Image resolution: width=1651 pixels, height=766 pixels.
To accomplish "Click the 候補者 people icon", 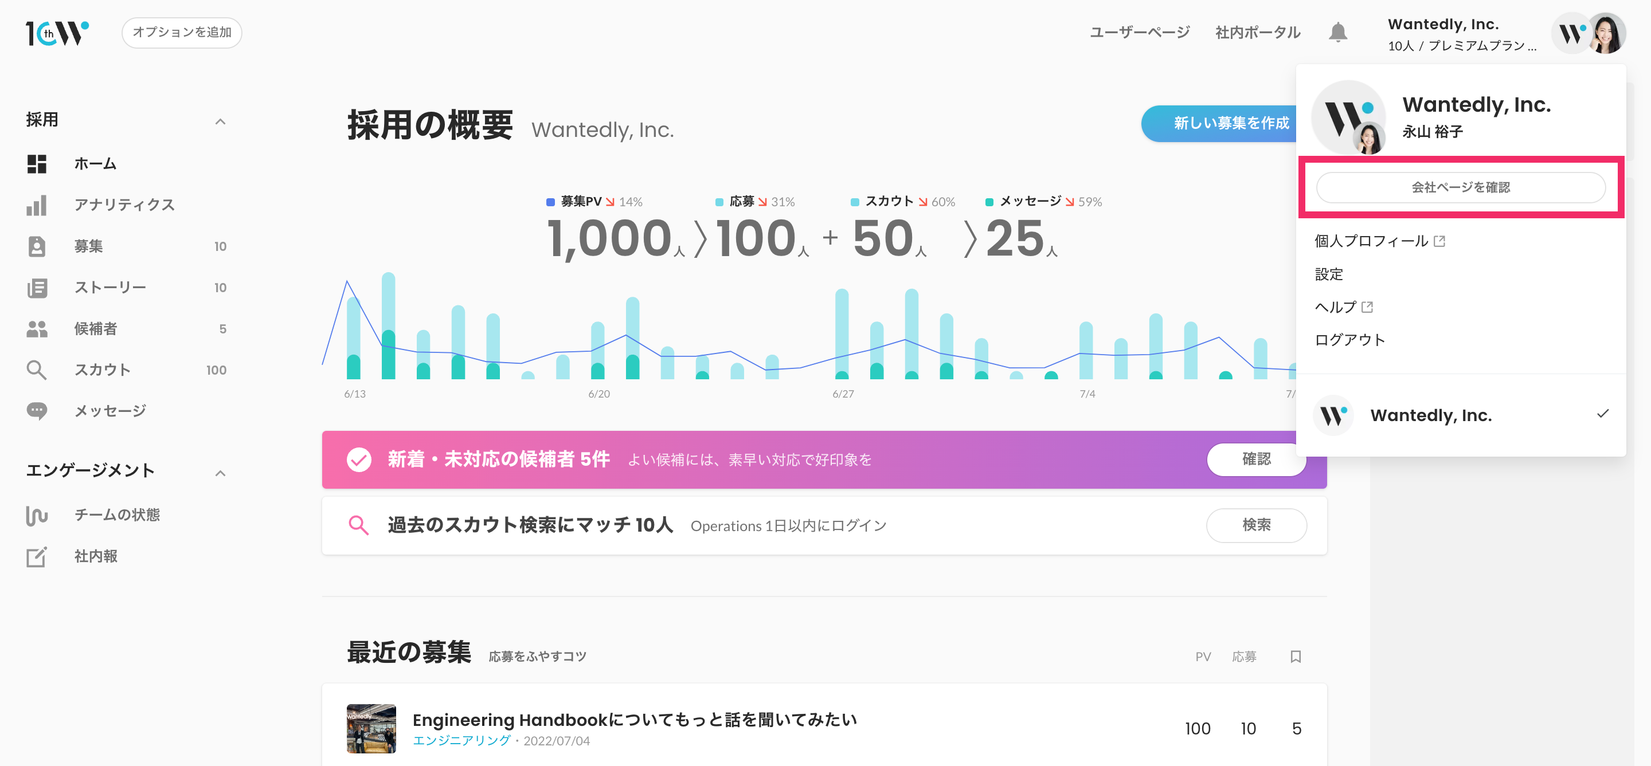I will click(37, 328).
